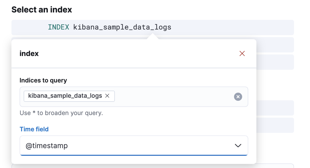Image resolution: width=310 pixels, height=168 pixels.
Task: Click the "Indices to query" label
Action: (43, 80)
